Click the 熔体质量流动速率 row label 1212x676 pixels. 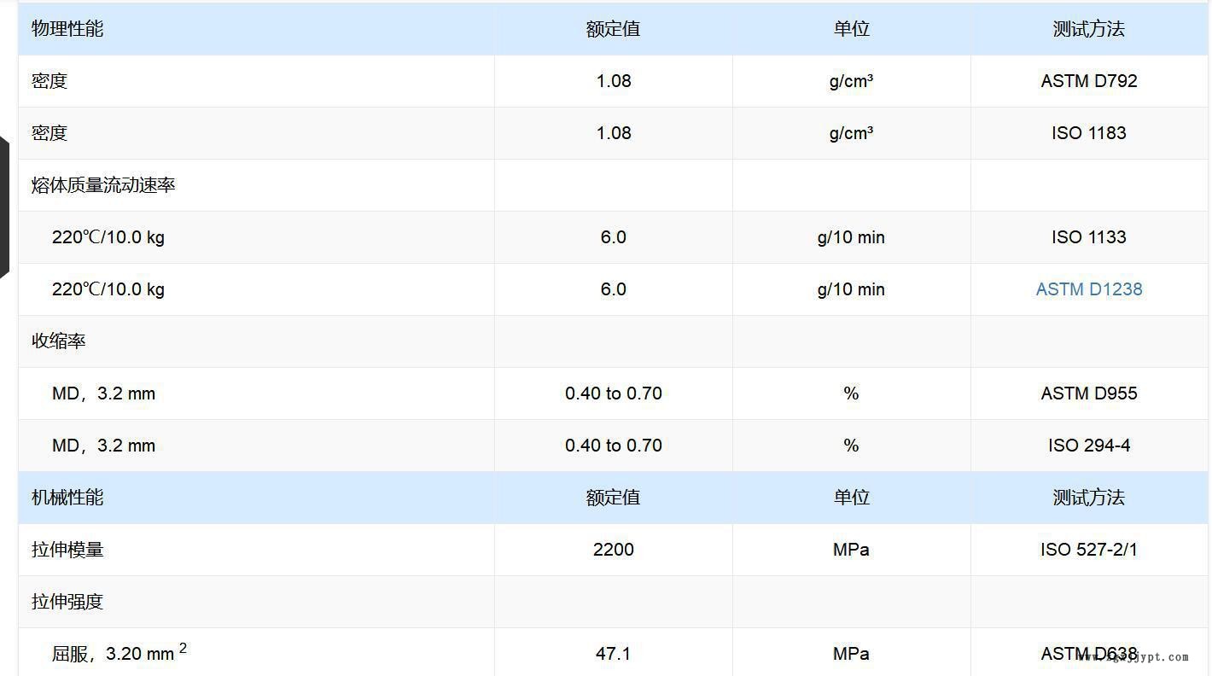pyautogui.click(x=103, y=185)
